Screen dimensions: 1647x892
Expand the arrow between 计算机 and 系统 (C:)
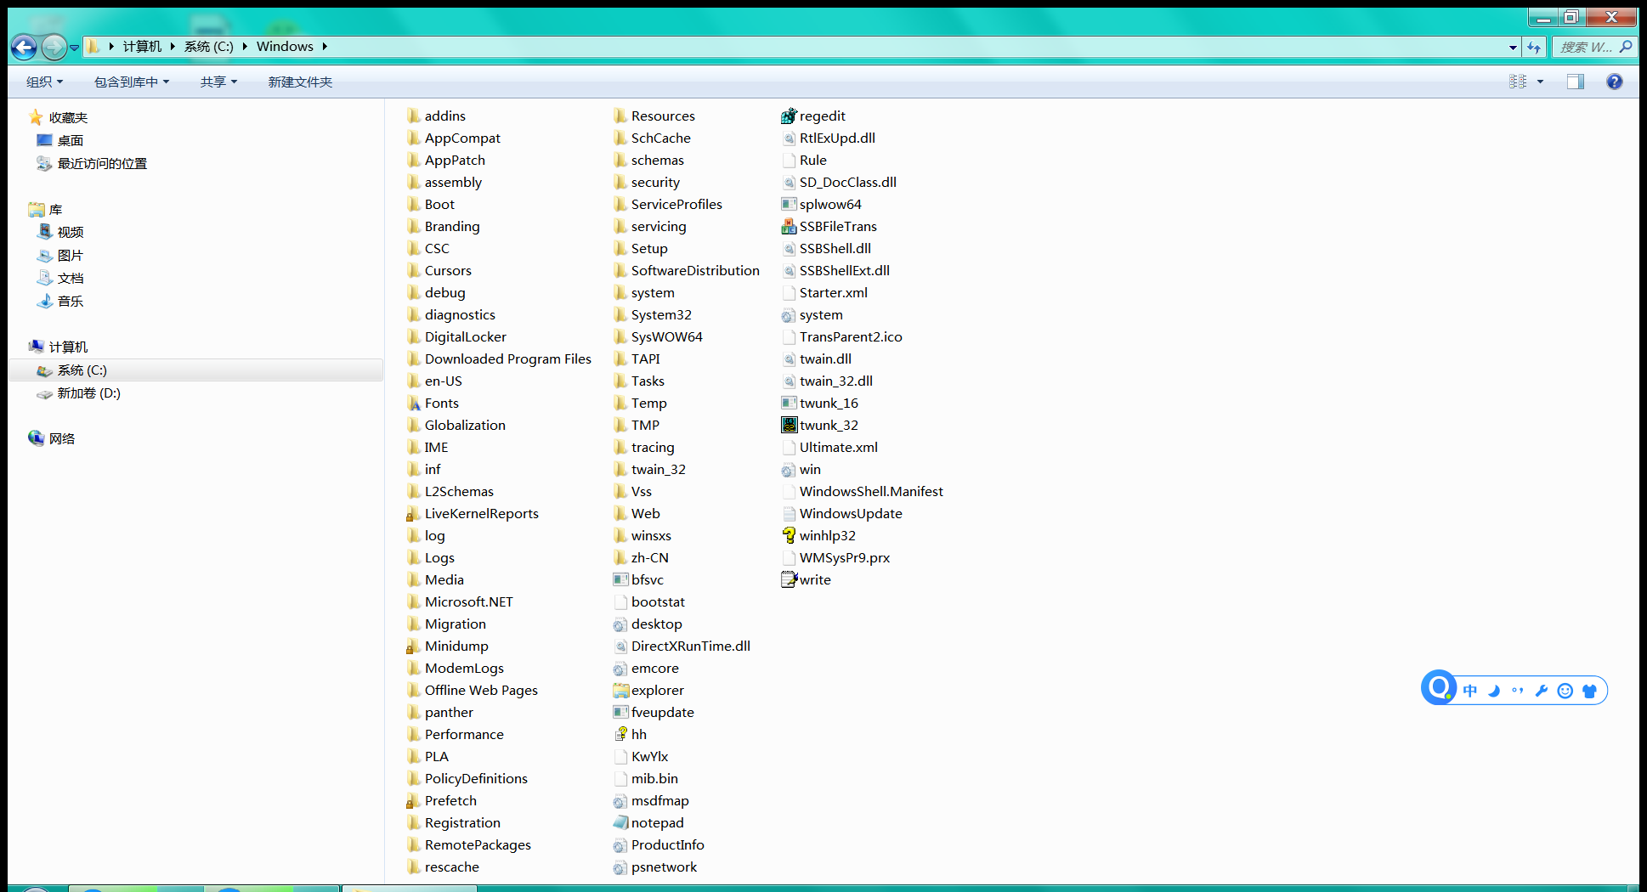click(x=173, y=47)
